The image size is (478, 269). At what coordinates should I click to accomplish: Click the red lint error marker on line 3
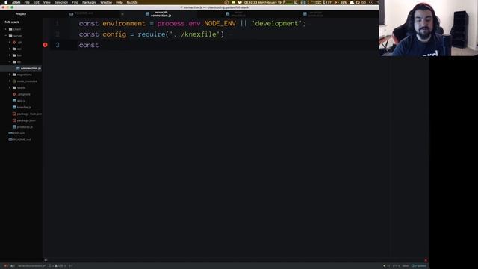click(45, 45)
